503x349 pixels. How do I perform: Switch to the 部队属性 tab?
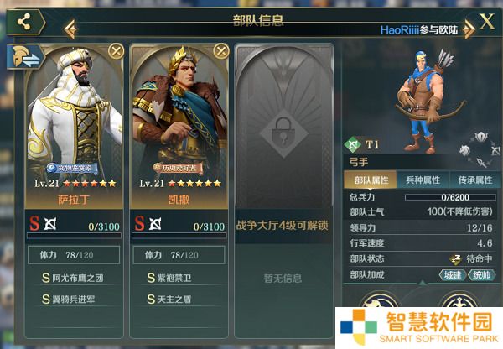[x=371, y=180]
